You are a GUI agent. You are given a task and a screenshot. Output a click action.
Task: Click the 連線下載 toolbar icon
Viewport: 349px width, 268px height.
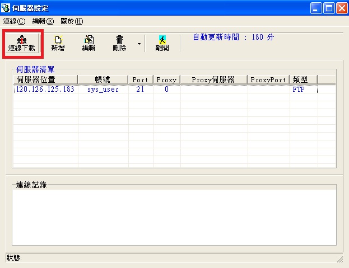click(22, 43)
